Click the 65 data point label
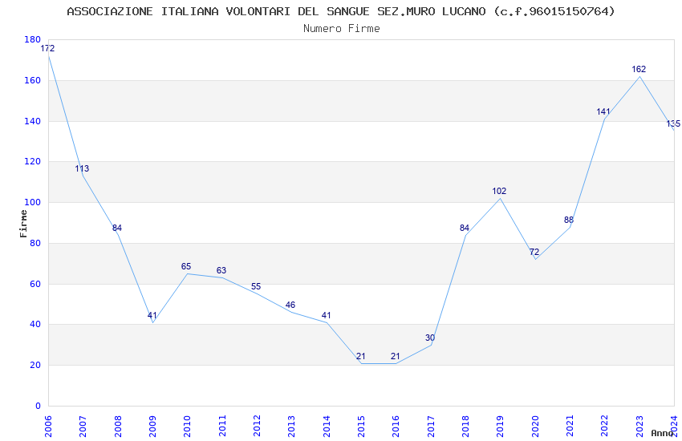The height and width of the screenshot is (441, 682). pyautogui.click(x=186, y=267)
